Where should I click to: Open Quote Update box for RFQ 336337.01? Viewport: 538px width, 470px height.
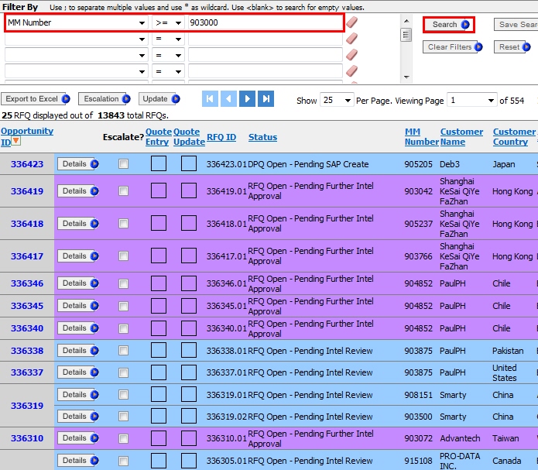(x=189, y=372)
